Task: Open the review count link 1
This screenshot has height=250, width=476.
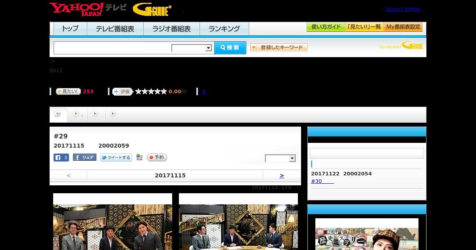Action: [204, 92]
